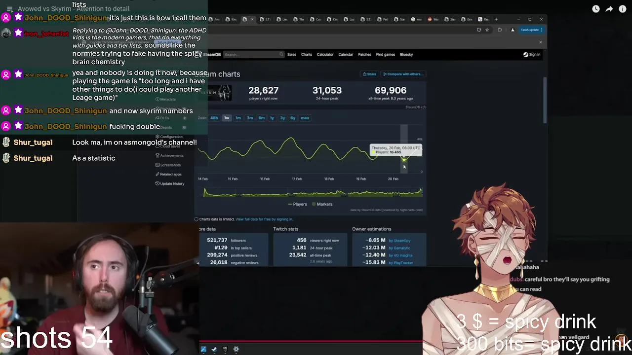
Task: Click the video Share arrow icon
Action: pos(609,9)
